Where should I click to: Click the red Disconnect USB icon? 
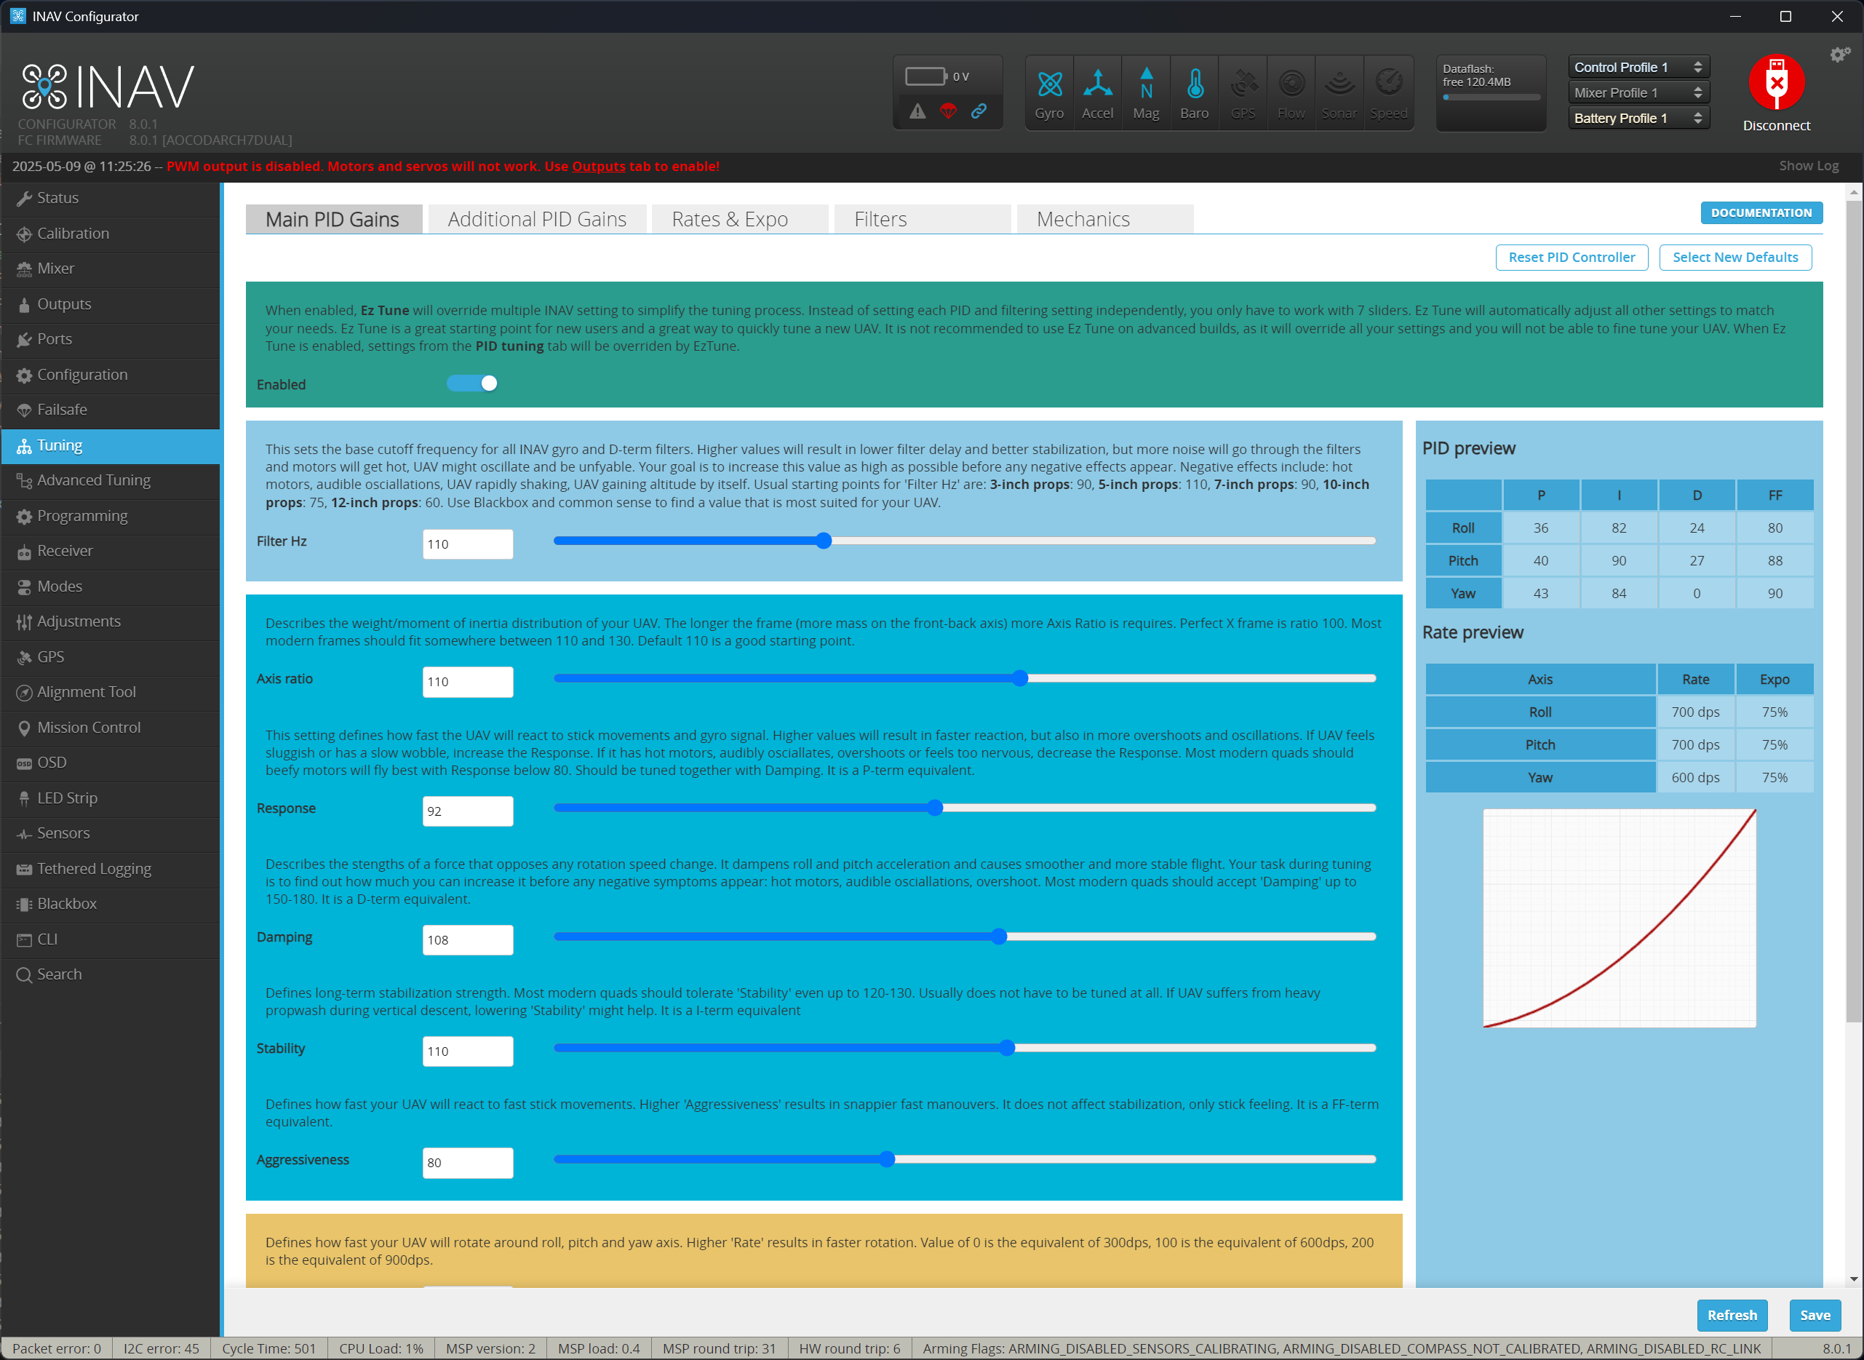point(1777,82)
